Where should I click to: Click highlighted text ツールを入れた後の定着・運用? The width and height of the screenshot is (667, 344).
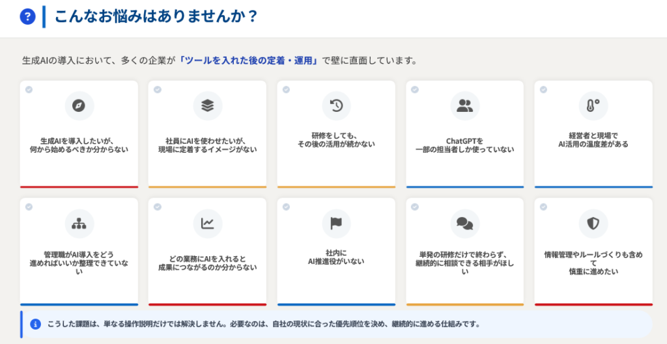[249, 60]
